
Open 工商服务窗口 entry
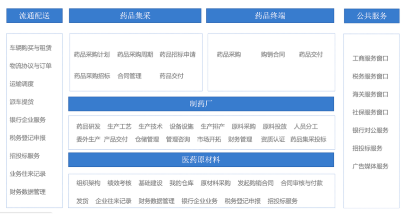pos(370,59)
